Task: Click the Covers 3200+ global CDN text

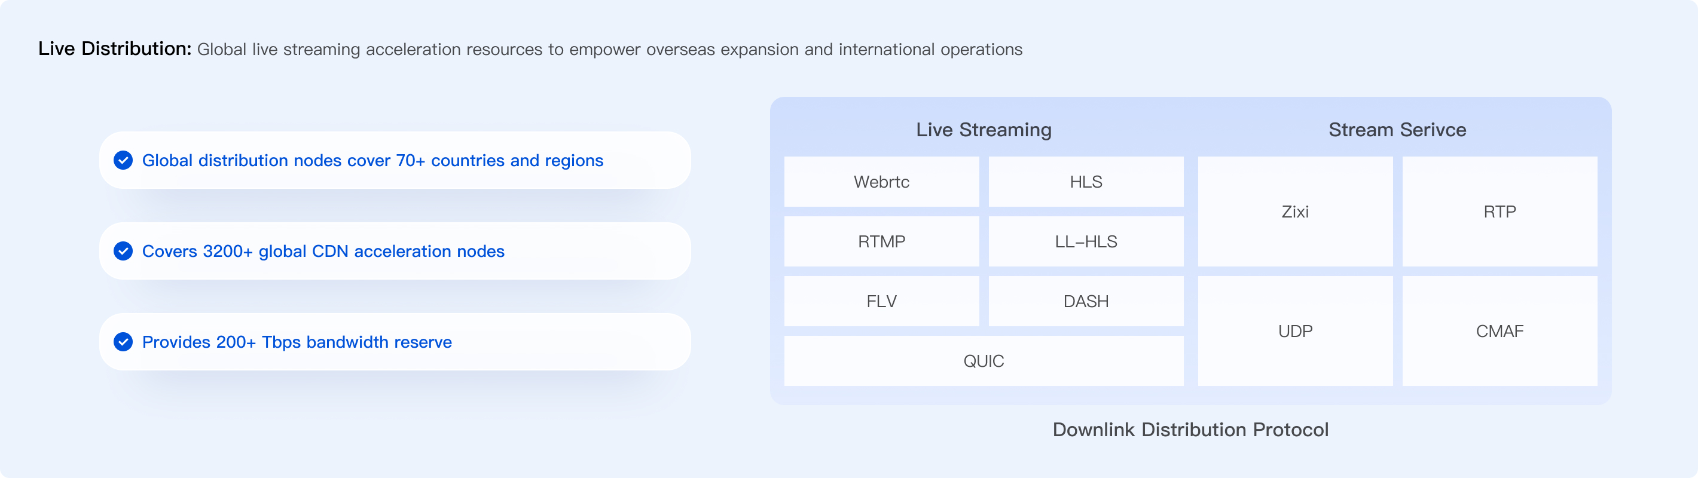Action: click(x=323, y=252)
